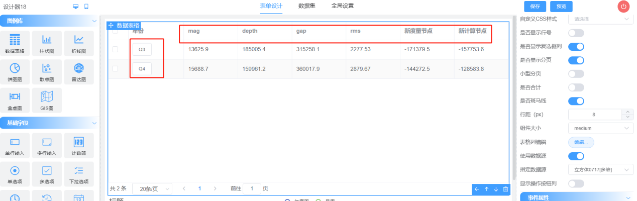Check the checkbox in the Q3 row
637x201 pixels.
[116, 49]
